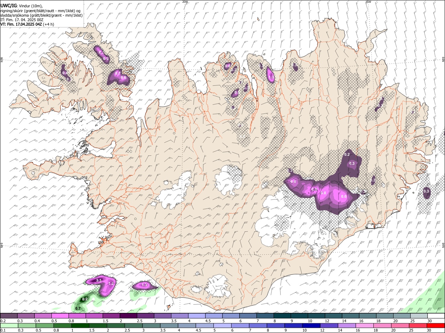Click the '3.3' snowfall value offshore
Screen dimensions: 445x333
point(99,280)
